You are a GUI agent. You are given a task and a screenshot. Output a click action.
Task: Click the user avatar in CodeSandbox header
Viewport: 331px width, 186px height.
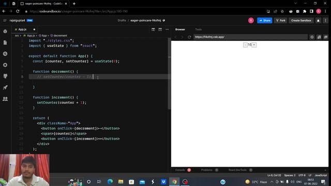coord(251,21)
